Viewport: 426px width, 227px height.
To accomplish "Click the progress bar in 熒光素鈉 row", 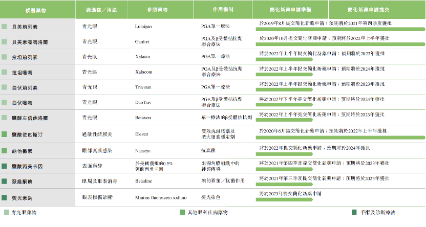I will point(284,199).
